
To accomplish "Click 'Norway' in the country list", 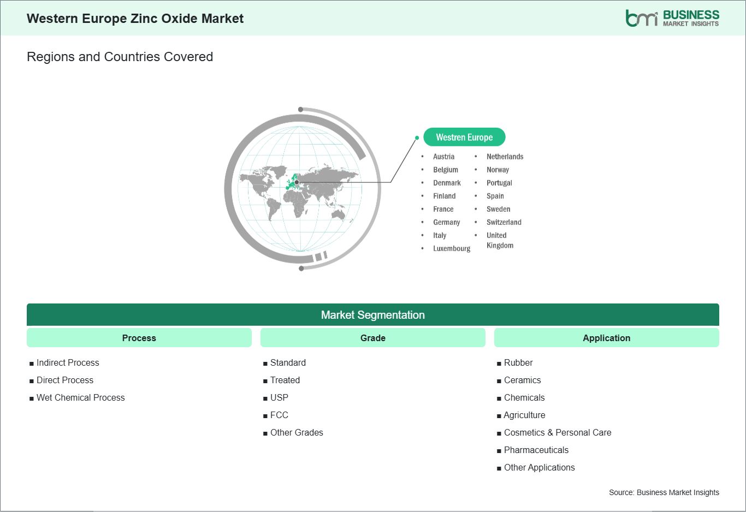I will (498, 170).
